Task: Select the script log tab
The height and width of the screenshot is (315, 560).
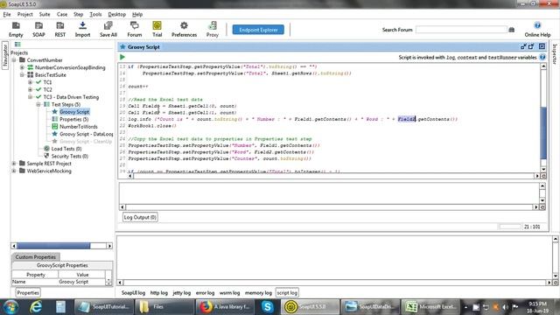Action: [x=287, y=292]
